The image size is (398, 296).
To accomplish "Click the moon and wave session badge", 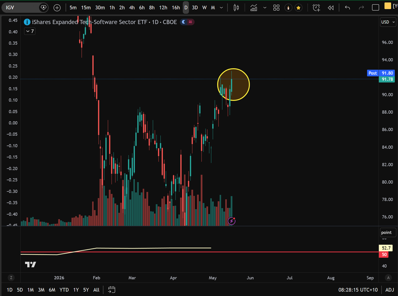I will [x=187, y=22].
